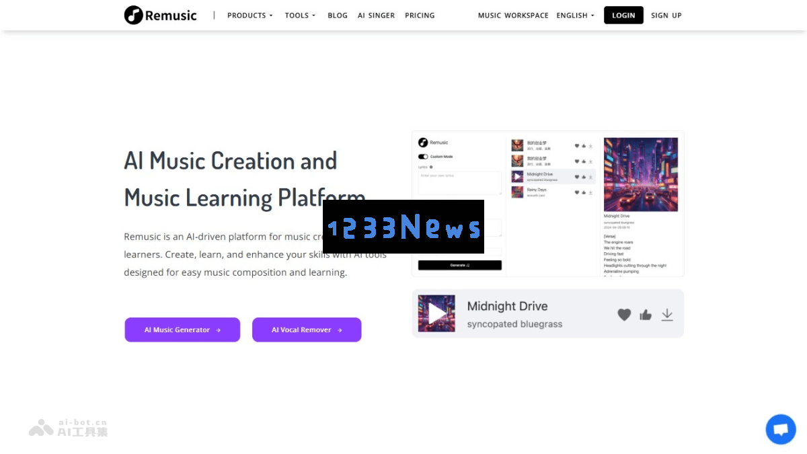
Task: Download Midnight Drive from the player card
Action: coord(667,314)
